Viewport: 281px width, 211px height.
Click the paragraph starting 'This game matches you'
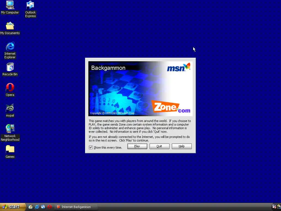(140, 126)
